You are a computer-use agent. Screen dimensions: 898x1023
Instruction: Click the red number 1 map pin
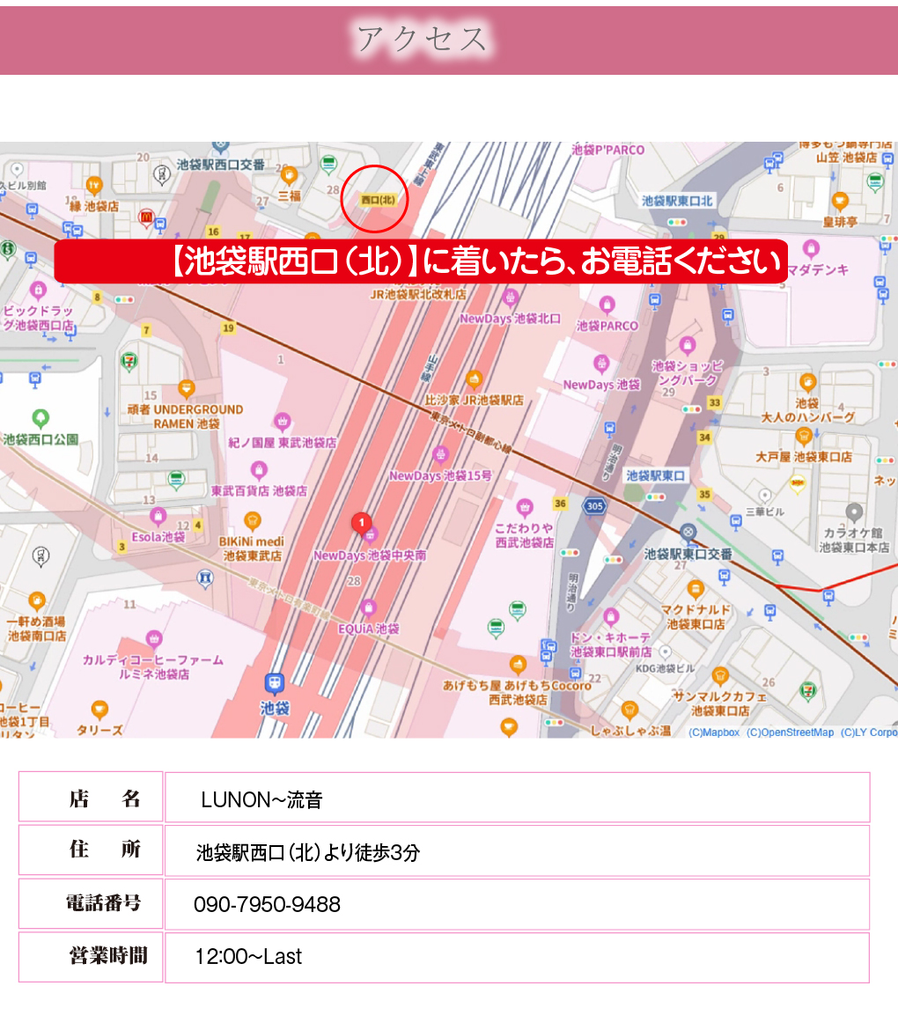pyautogui.click(x=360, y=523)
